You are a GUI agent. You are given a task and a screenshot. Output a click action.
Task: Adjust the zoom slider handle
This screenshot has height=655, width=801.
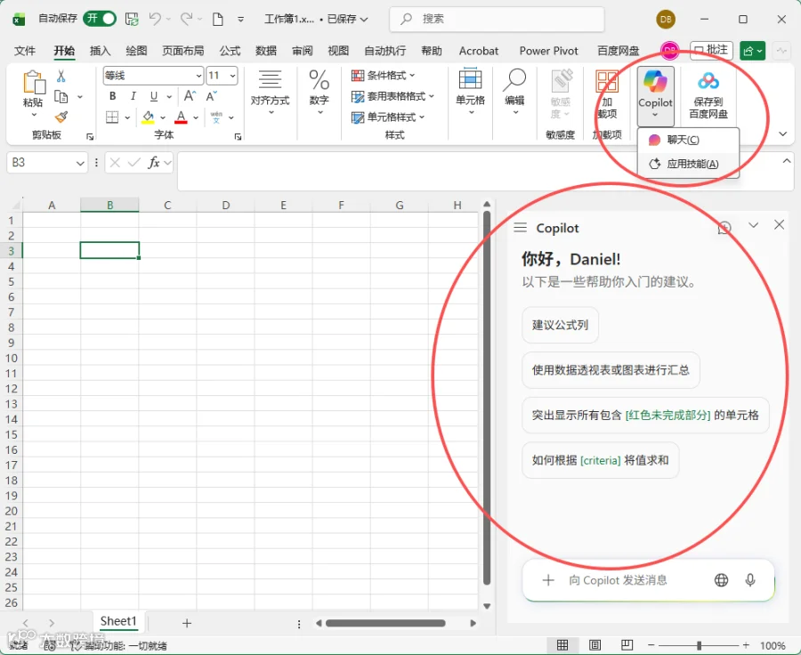click(699, 645)
